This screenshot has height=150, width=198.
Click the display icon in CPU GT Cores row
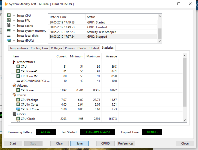(x=18, y=109)
